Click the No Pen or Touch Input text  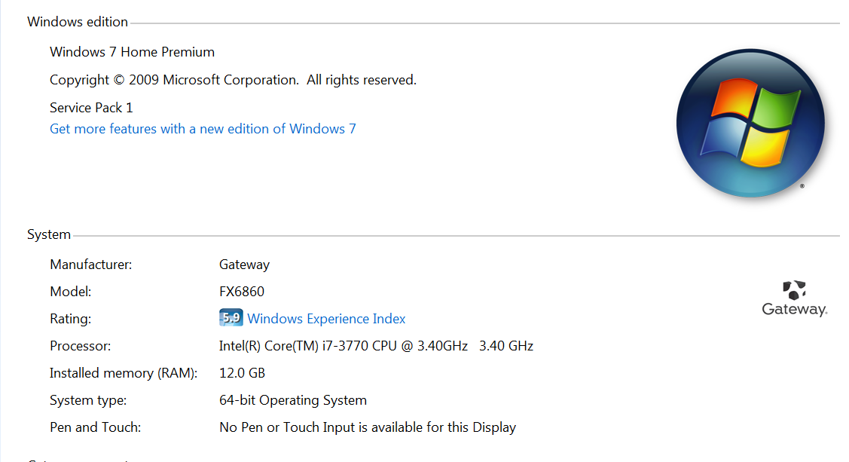[x=368, y=427]
